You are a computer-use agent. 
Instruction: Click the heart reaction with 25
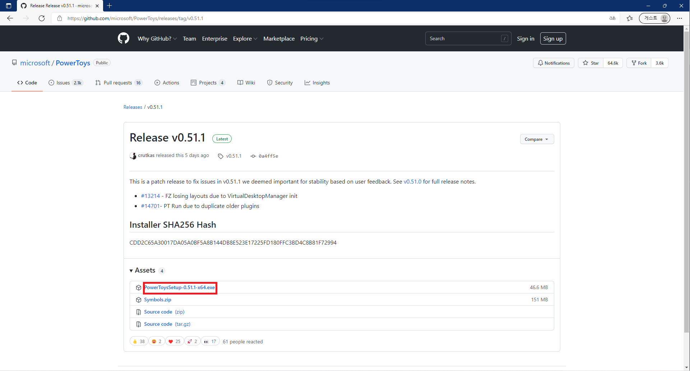(175, 341)
